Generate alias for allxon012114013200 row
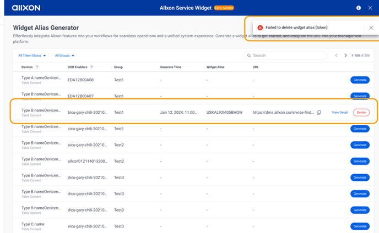Screen dimensions: 379x233 click(x=360, y=161)
